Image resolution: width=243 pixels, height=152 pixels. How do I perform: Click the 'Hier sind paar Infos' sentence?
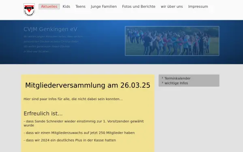tap(73, 99)
